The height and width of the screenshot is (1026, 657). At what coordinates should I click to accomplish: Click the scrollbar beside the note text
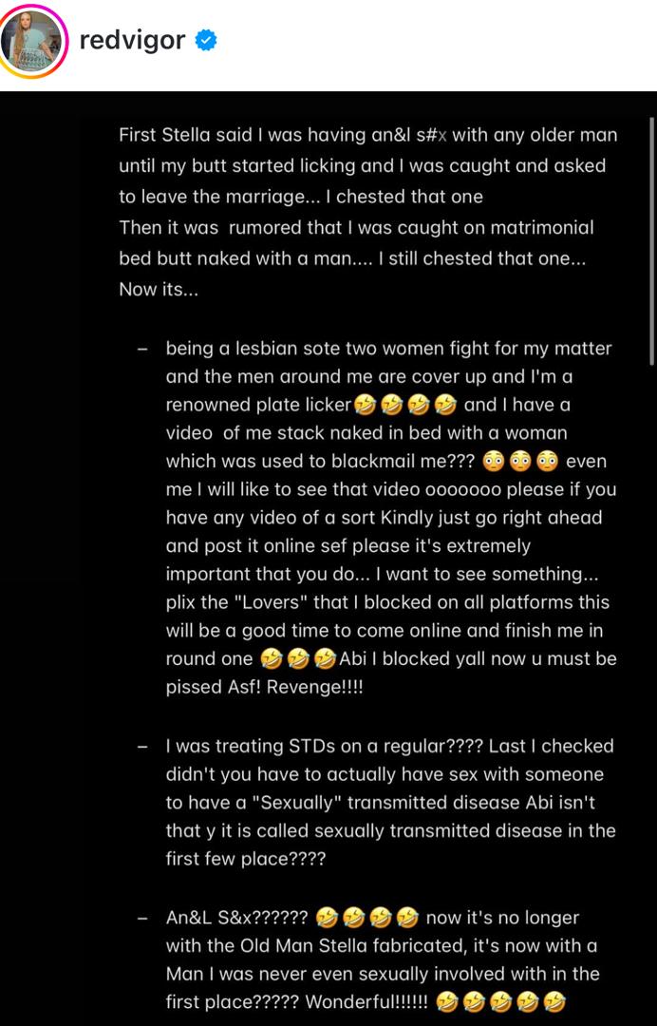point(651,240)
